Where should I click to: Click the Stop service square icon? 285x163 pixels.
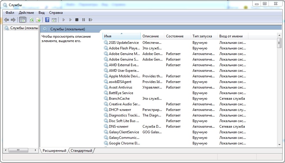77,20
